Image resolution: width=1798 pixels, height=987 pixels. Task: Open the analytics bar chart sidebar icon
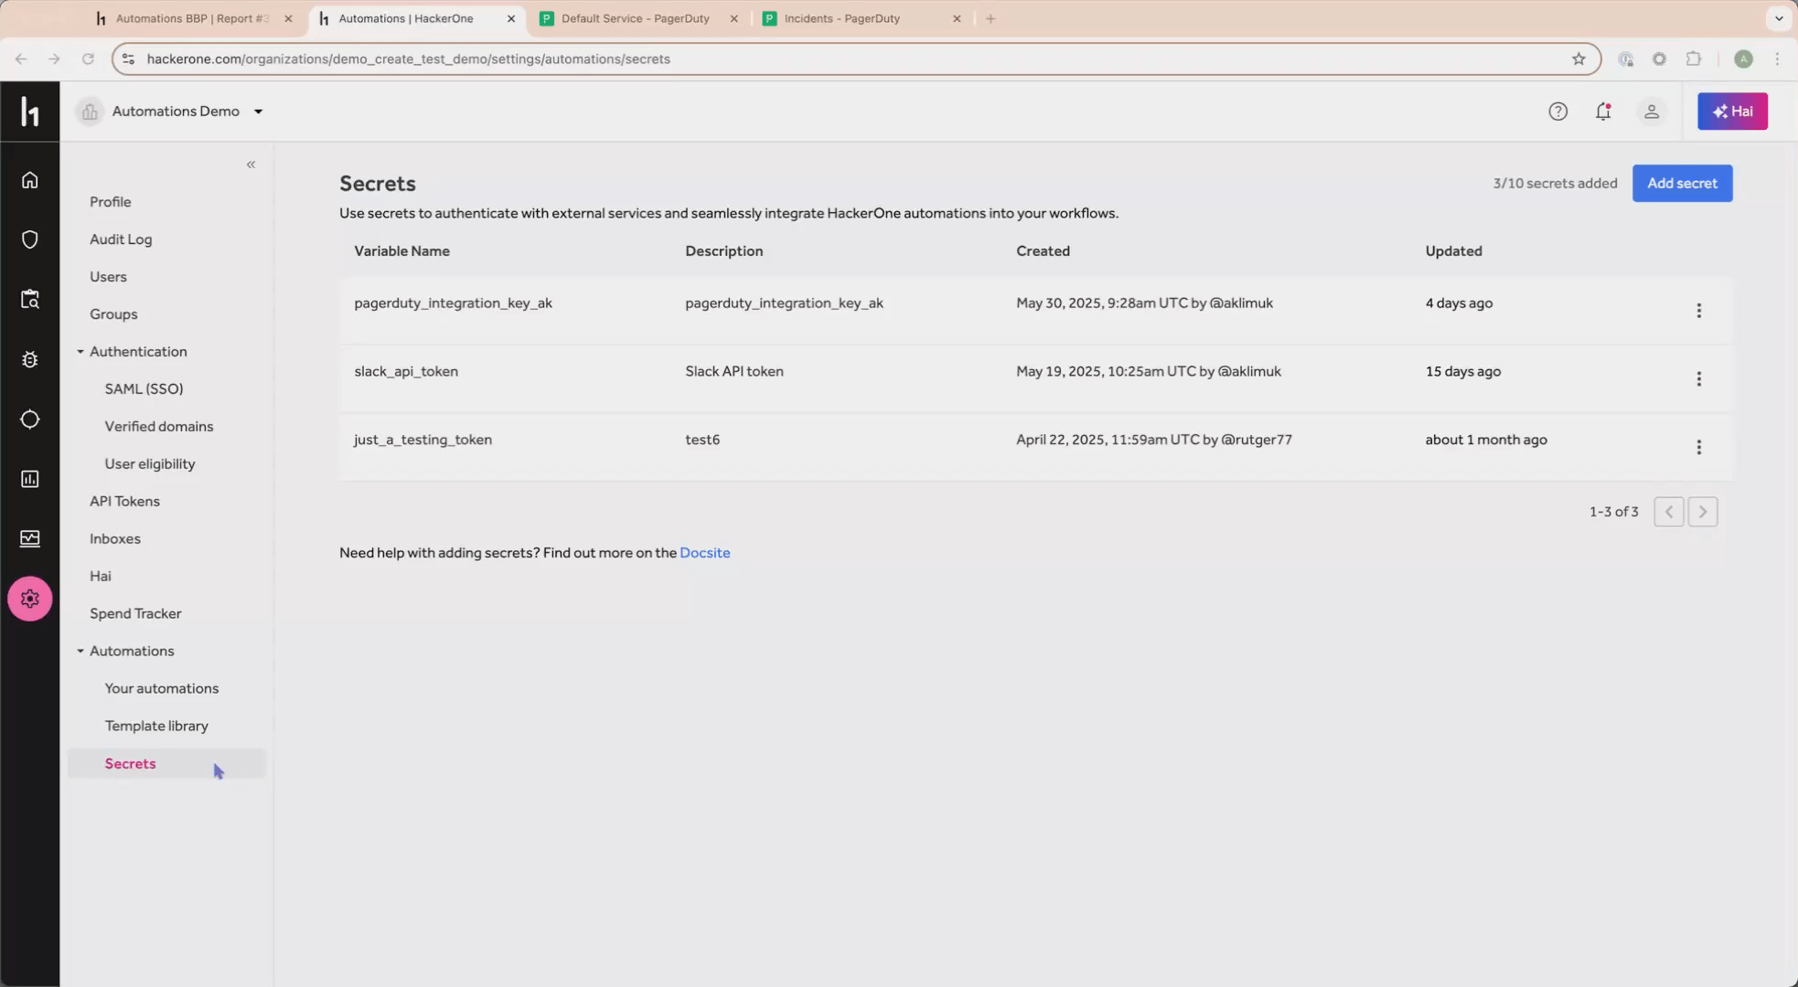point(30,478)
